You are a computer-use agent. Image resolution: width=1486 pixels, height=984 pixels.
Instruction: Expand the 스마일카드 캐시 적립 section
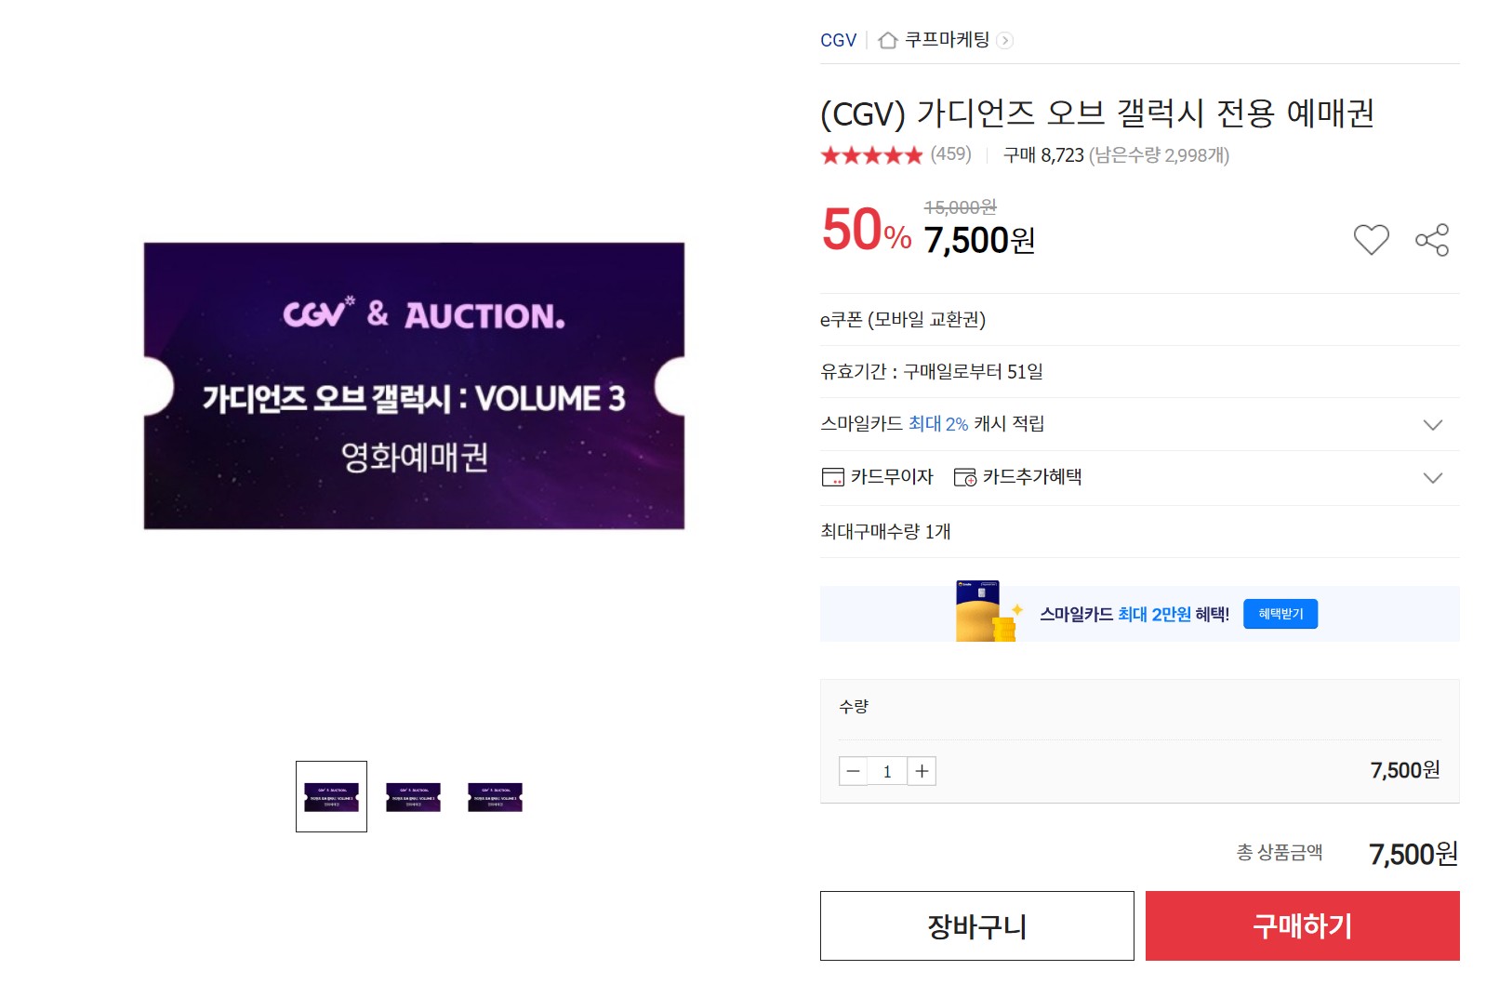coord(1431,426)
